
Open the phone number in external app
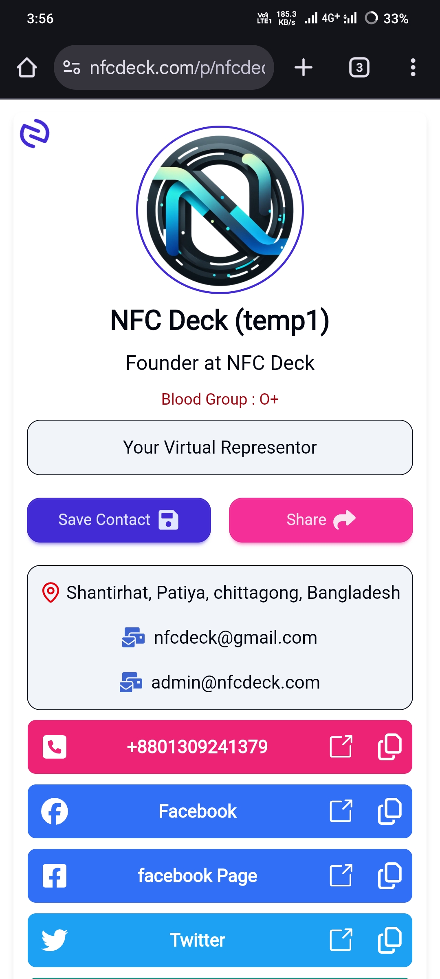(x=341, y=746)
